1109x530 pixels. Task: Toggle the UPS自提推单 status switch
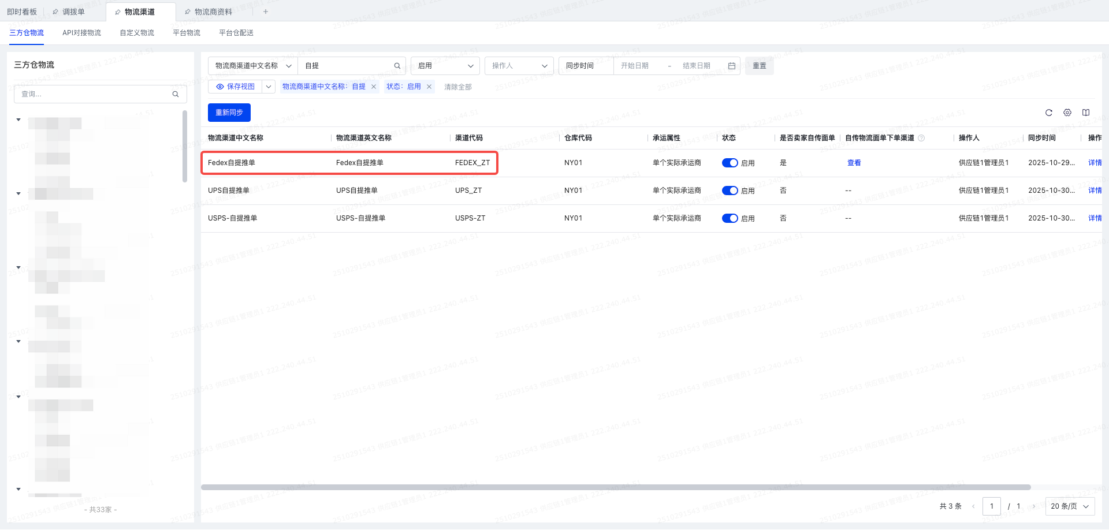730,191
